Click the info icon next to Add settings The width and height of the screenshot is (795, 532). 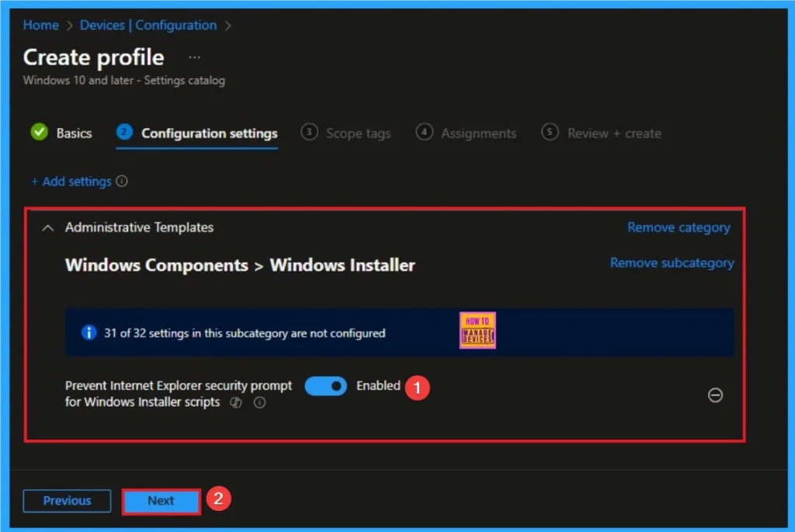pos(123,181)
